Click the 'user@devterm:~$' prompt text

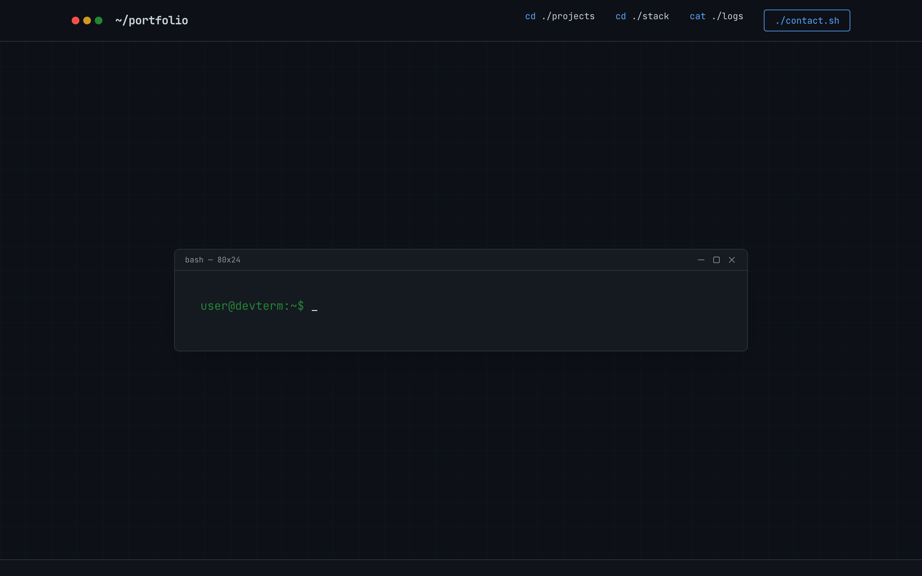point(252,306)
